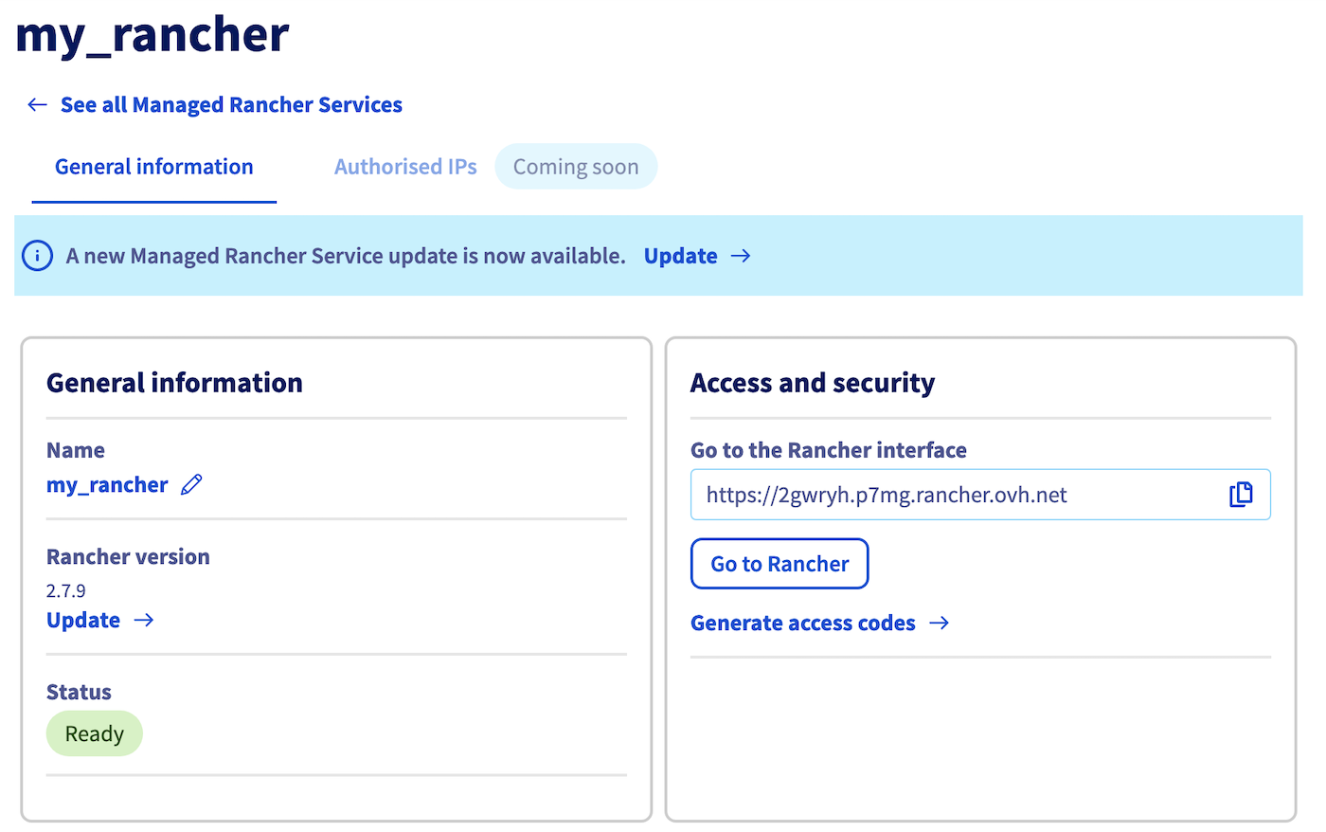Click the arrow after Generate access codes
Screen dimensions: 1326x832
(x=939, y=623)
